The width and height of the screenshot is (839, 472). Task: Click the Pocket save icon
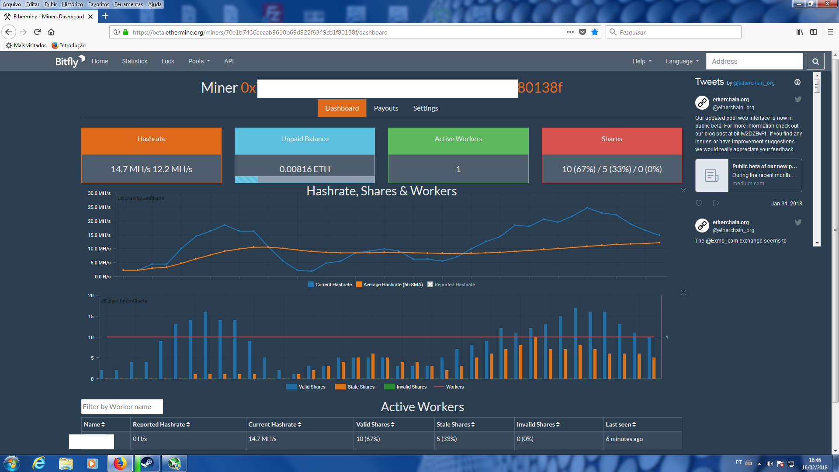[x=582, y=32]
